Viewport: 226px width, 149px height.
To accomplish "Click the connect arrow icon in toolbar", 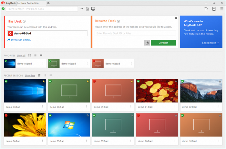I will (x=82, y=9).
